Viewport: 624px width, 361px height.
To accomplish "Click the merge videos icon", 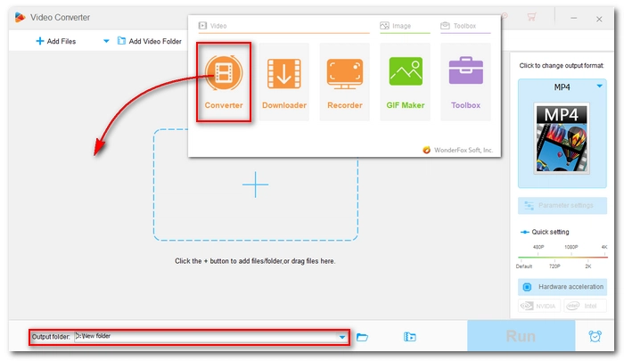I will 409,337.
